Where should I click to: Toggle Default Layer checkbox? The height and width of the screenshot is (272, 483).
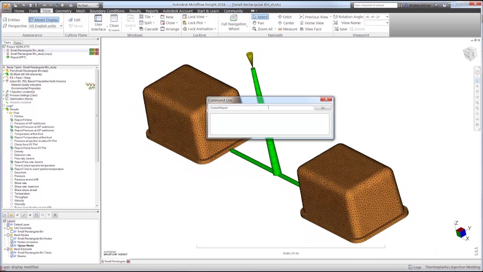pos(8,224)
